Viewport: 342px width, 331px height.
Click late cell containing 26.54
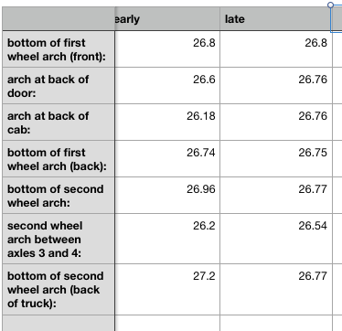click(x=276, y=239)
